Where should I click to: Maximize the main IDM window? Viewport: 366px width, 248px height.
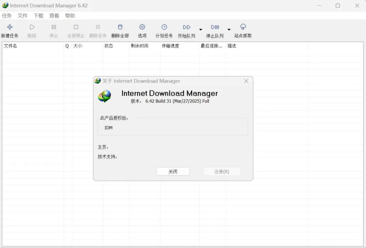point(338,6)
